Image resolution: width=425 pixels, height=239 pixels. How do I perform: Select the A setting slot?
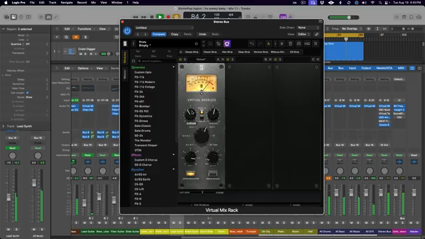(x=268, y=44)
